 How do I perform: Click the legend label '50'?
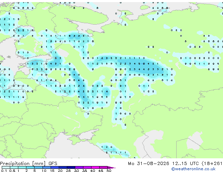tap(109, 171)
